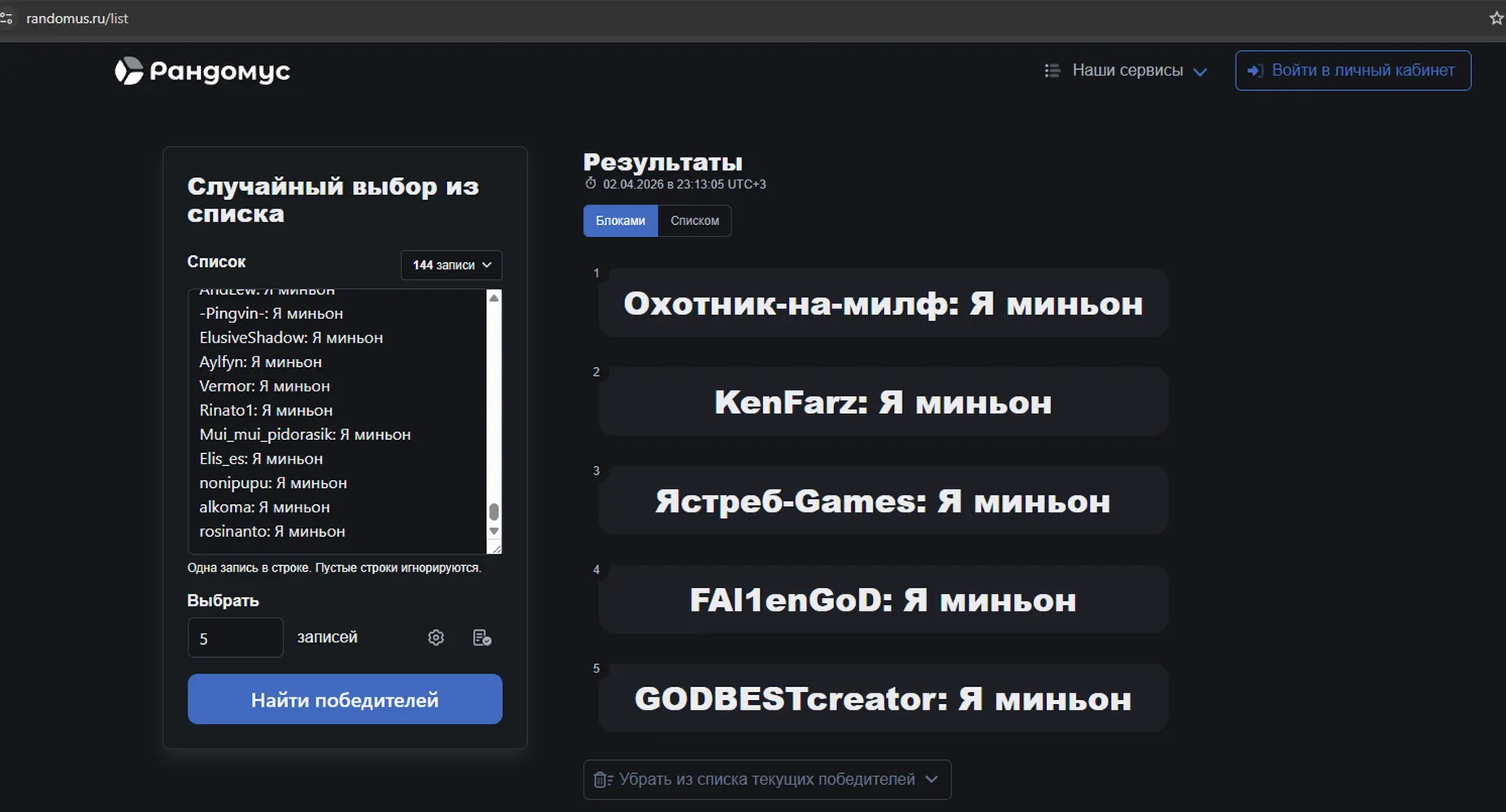Click result block Ястреб-Games: Я миньон
The height and width of the screenshot is (812, 1506).
pos(883,501)
